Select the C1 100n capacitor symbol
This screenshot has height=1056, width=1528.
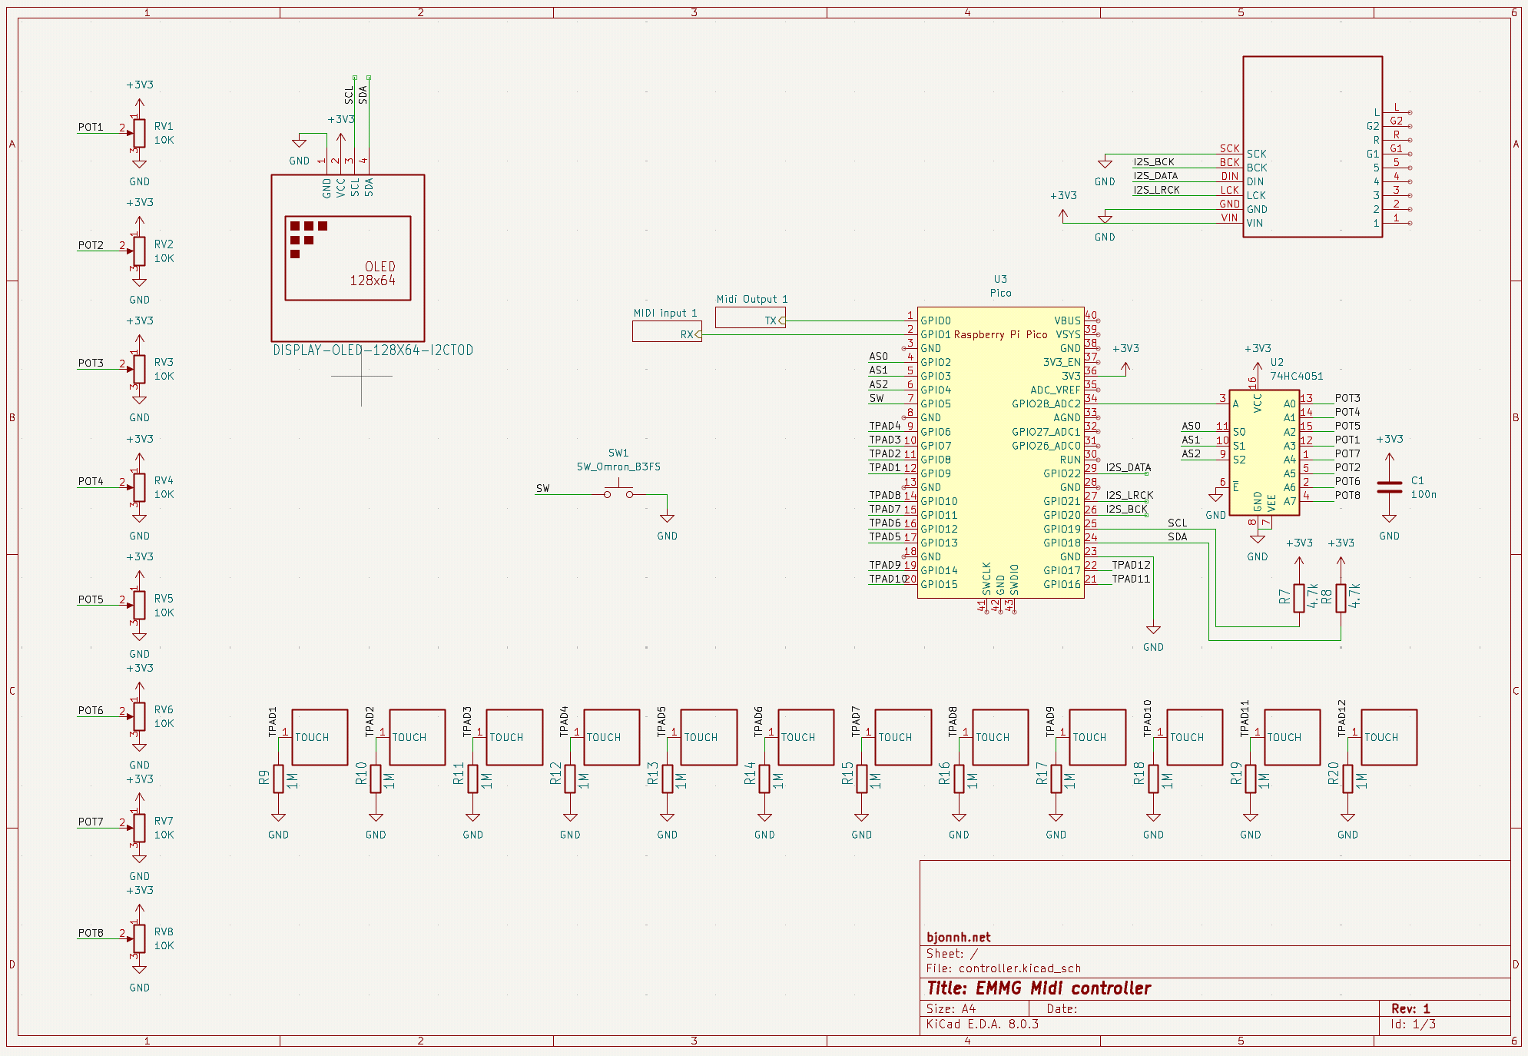coord(1389,487)
